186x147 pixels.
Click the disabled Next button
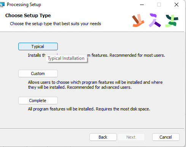coord(131,137)
